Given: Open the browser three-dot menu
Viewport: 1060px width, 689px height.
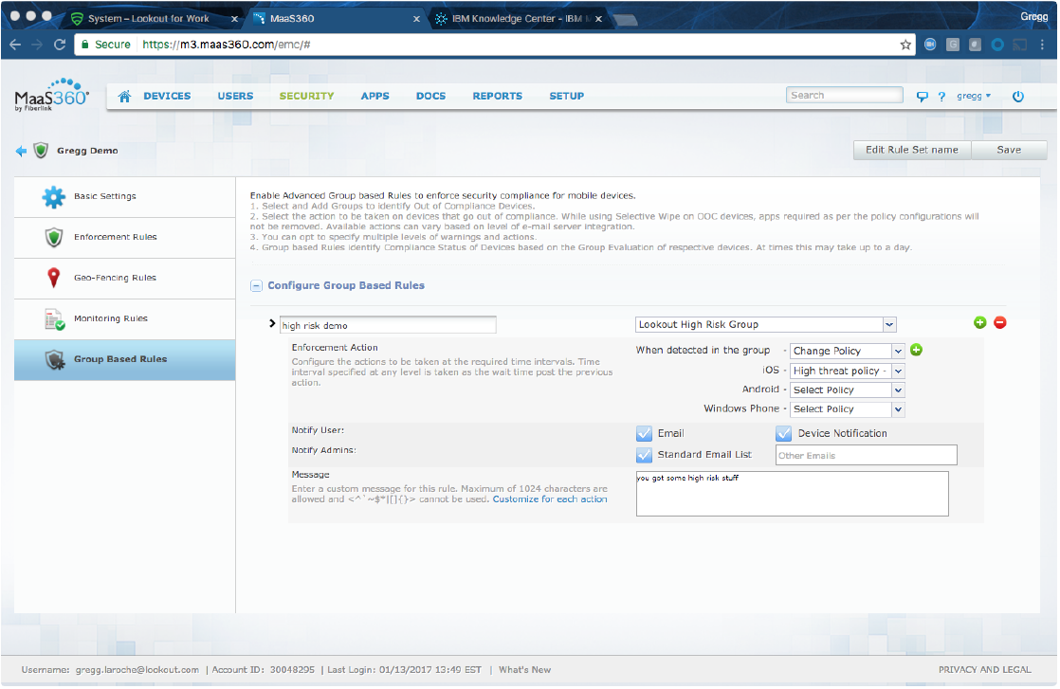Looking at the screenshot, I should tap(1042, 45).
